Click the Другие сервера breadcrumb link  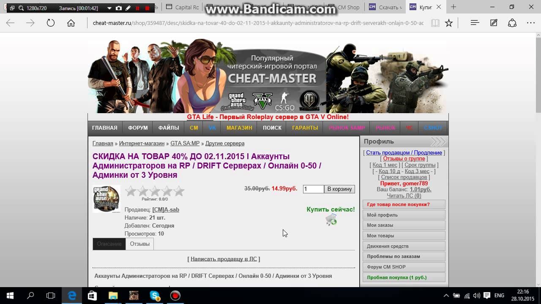click(225, 144)
